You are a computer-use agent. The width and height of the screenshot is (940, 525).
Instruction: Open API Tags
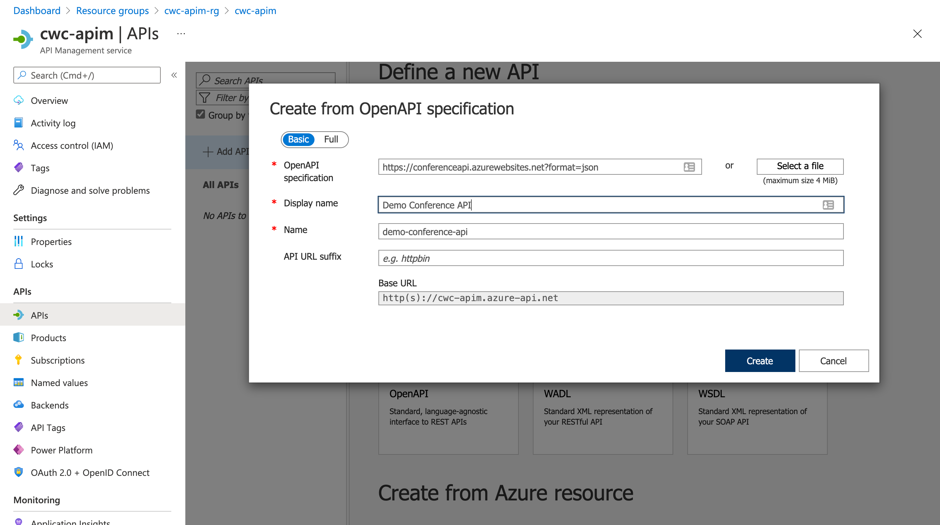pyautogui.click(x=48, y=427)
